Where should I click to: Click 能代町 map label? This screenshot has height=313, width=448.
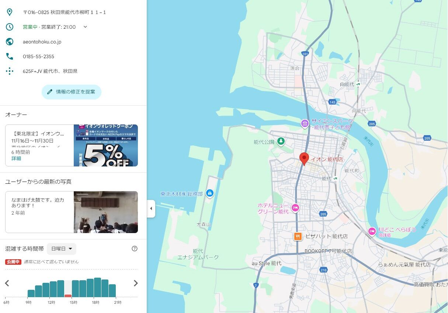(x=351, y=170)
